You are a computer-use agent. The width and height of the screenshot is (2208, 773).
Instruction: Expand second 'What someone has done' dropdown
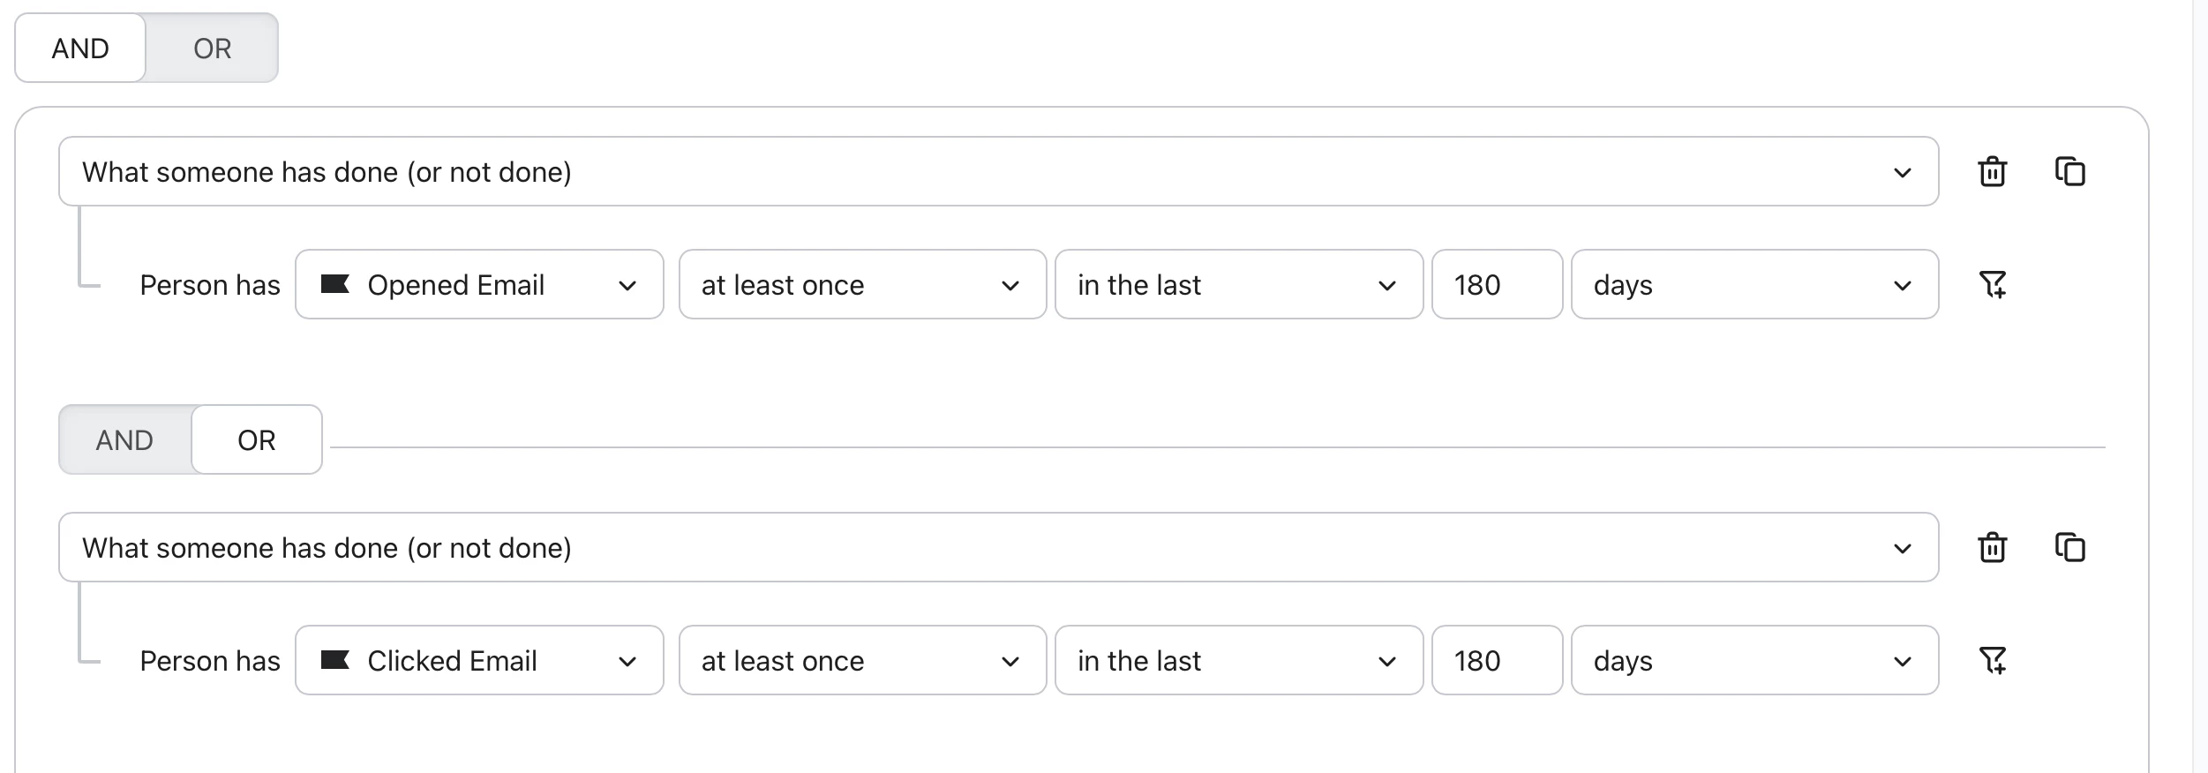(x=997, y=548)
